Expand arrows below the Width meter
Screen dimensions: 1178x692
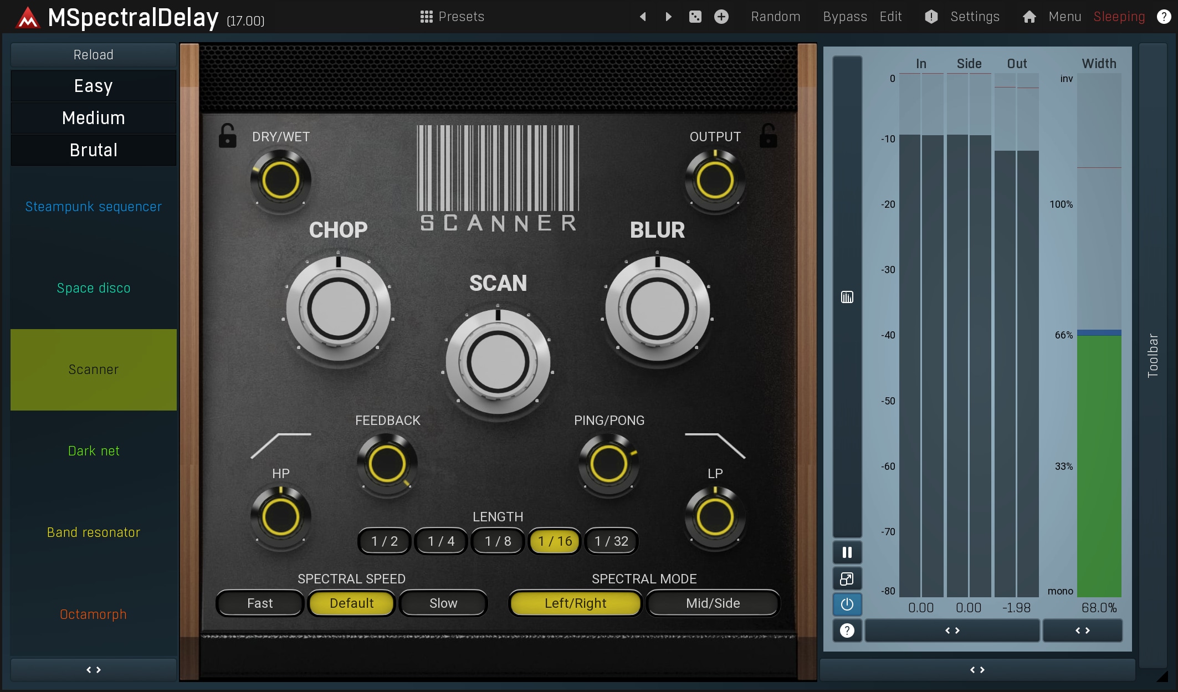coord(1082,631)
